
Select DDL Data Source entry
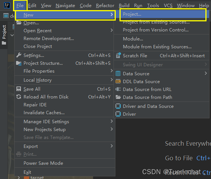tap(161, 82)
